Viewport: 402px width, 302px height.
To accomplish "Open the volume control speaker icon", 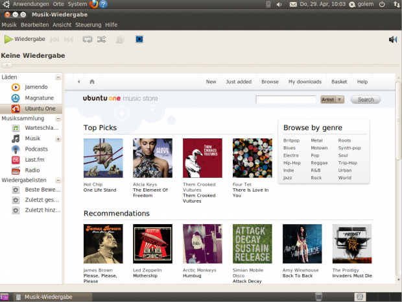I will pyautogui.click(x=393, y=39).
